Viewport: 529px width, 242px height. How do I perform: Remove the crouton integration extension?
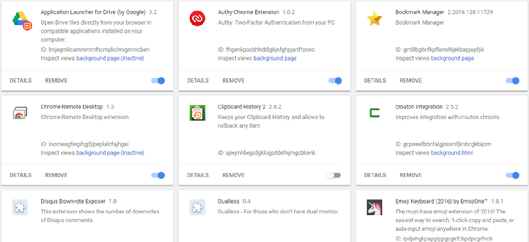tap(411, 175)
